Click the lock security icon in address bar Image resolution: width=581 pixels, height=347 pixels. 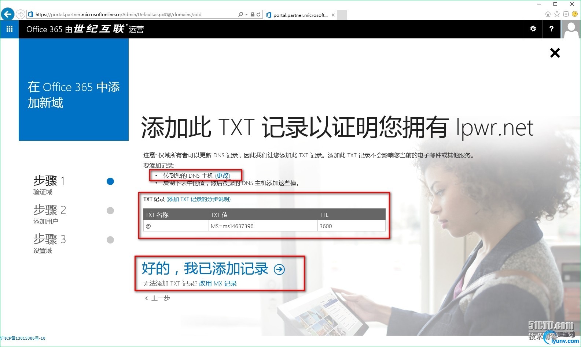coord(253,14)
